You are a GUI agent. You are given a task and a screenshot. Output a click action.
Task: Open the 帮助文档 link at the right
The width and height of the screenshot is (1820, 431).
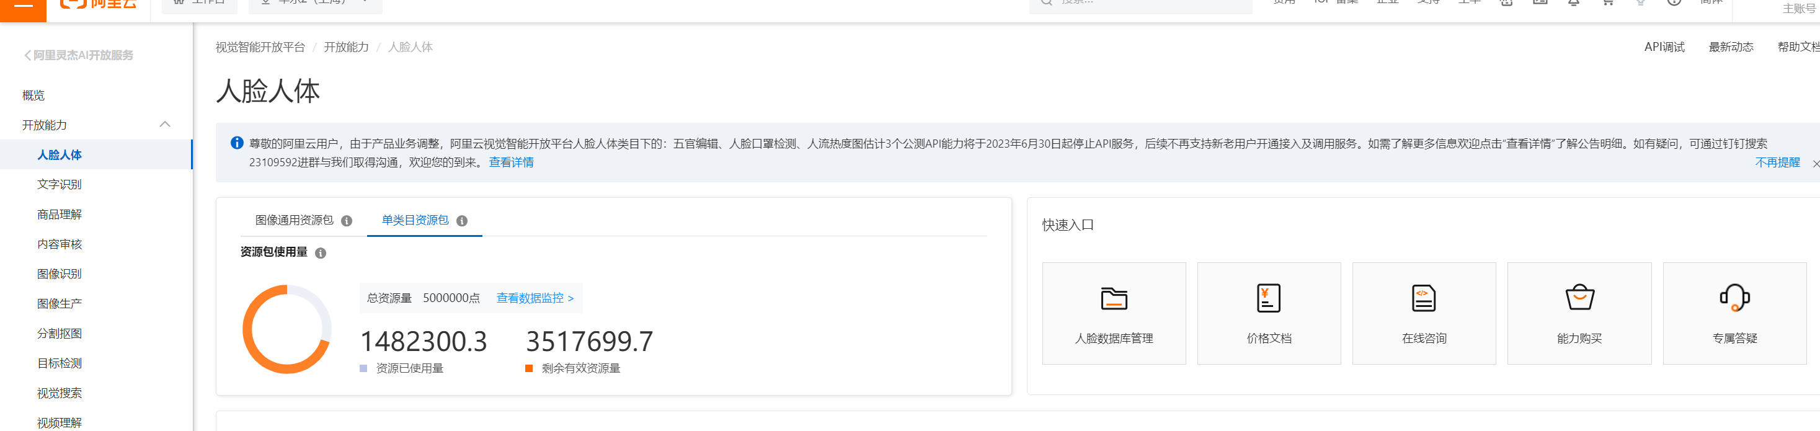(1799, 47)
